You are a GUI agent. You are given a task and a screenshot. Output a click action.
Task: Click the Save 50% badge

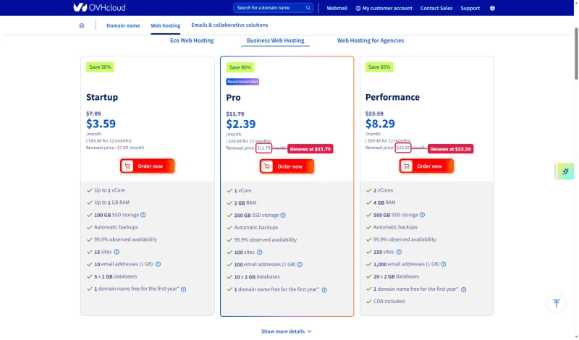(x=100, y=67)
